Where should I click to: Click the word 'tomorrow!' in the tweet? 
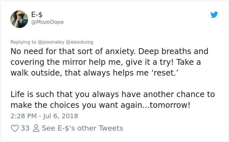(170, 105)
